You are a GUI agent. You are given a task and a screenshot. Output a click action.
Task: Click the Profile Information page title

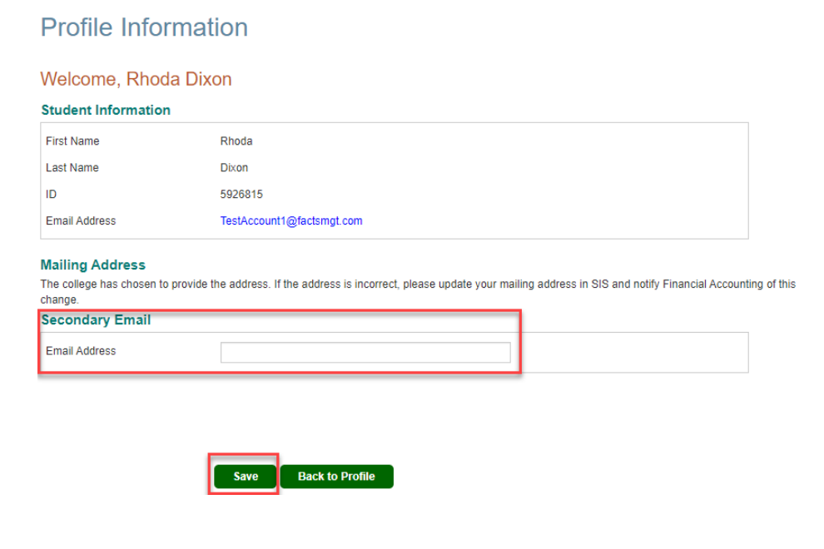144,27
